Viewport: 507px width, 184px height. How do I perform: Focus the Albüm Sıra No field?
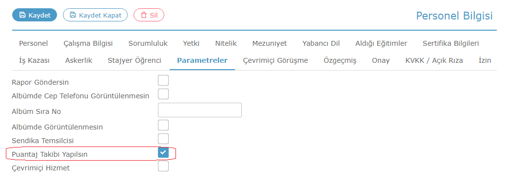200,110
